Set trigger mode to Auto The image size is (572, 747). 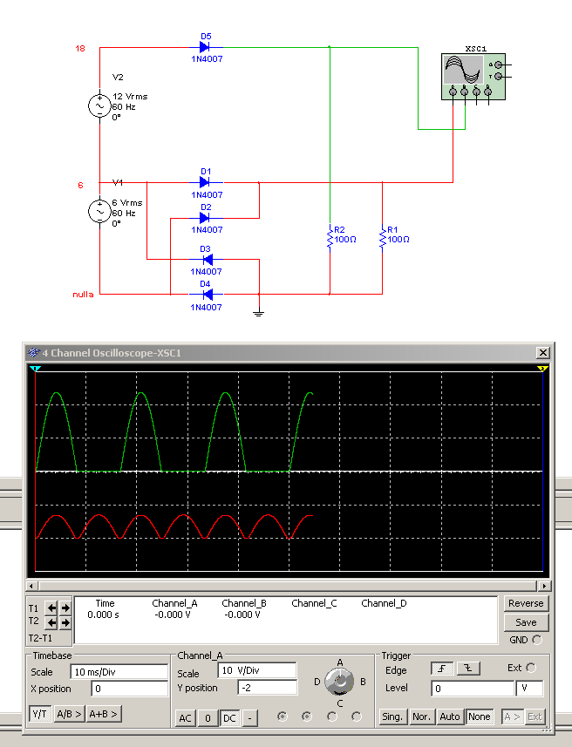(x=450, y=716)
